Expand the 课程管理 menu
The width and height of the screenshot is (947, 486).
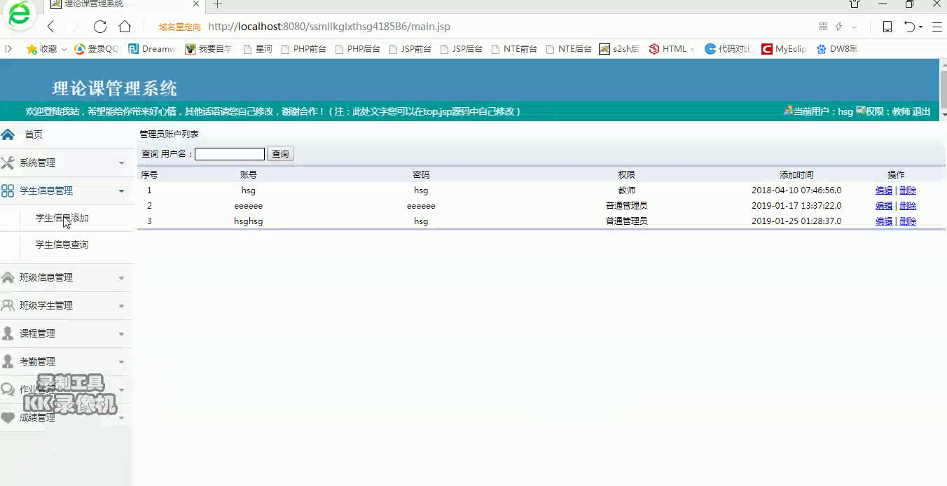pyautogui.click(x=67, y=333)
